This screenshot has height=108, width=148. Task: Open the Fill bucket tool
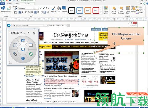[x=59, y=9]
